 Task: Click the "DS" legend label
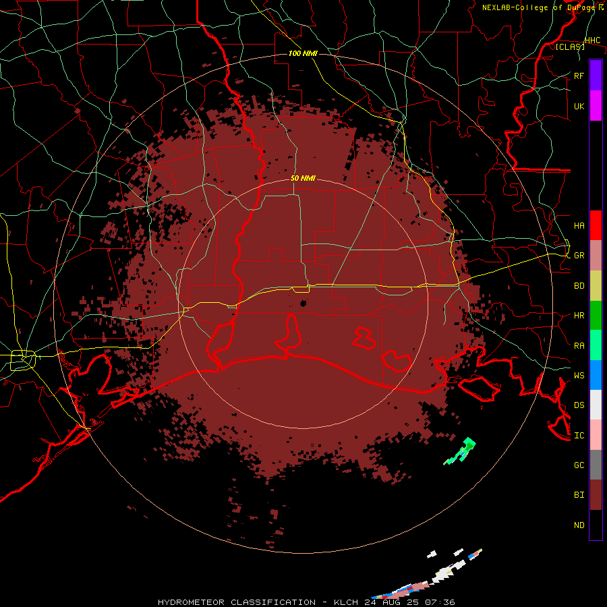[579, 405]
